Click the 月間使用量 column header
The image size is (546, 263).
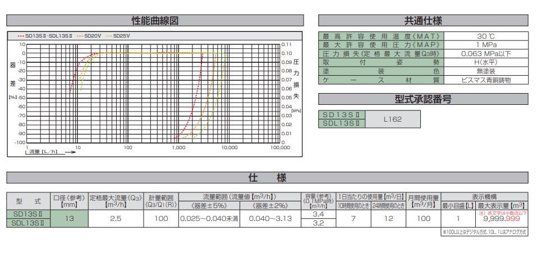[x=424, y=201]
